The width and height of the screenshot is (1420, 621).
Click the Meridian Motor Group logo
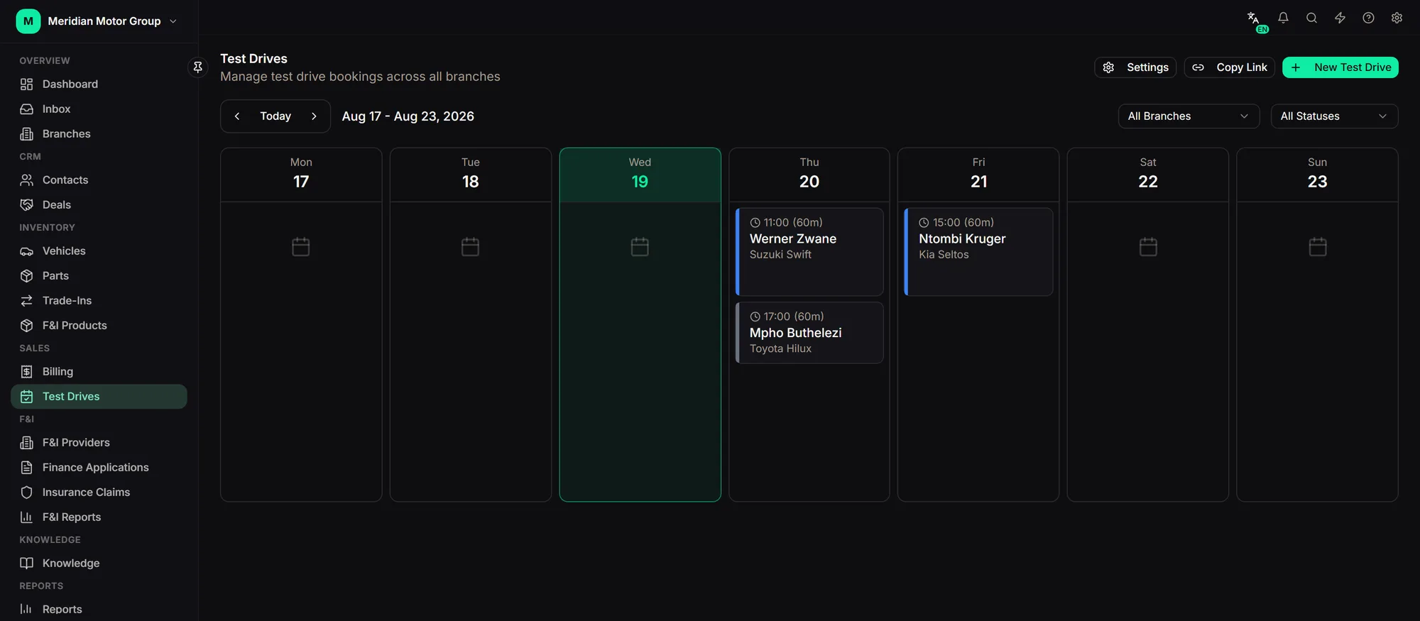28,21
